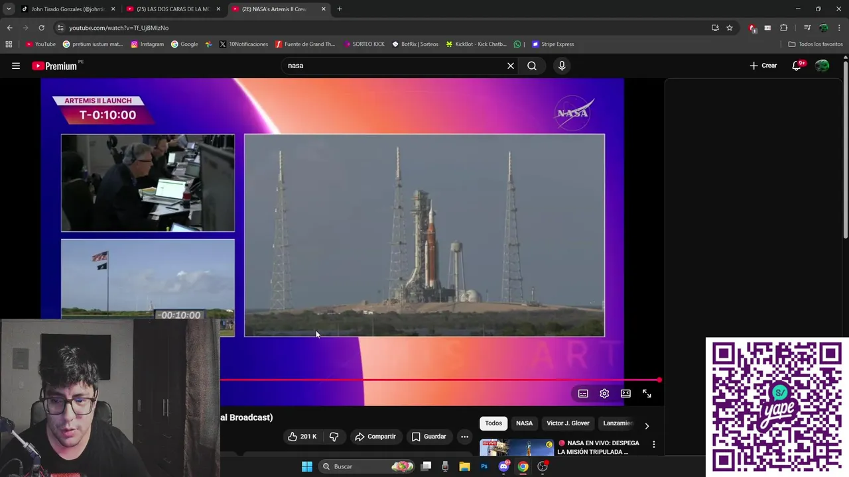View site information icon in address bar

click(60, 28)
